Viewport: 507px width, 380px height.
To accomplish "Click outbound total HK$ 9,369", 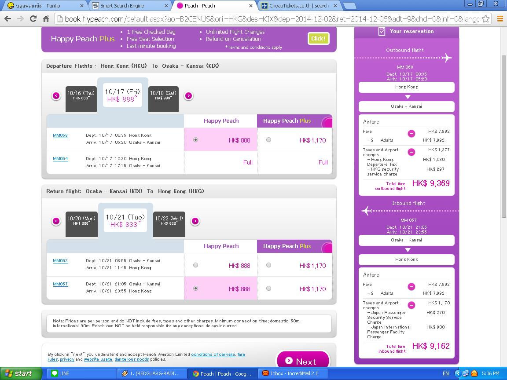I will tap(431, 183).
